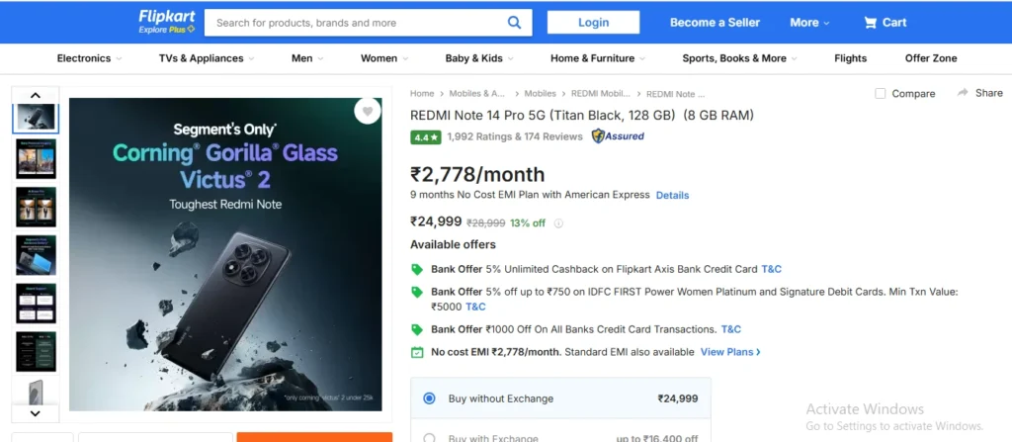Select Buy without Exchange option

coord(429,398)
